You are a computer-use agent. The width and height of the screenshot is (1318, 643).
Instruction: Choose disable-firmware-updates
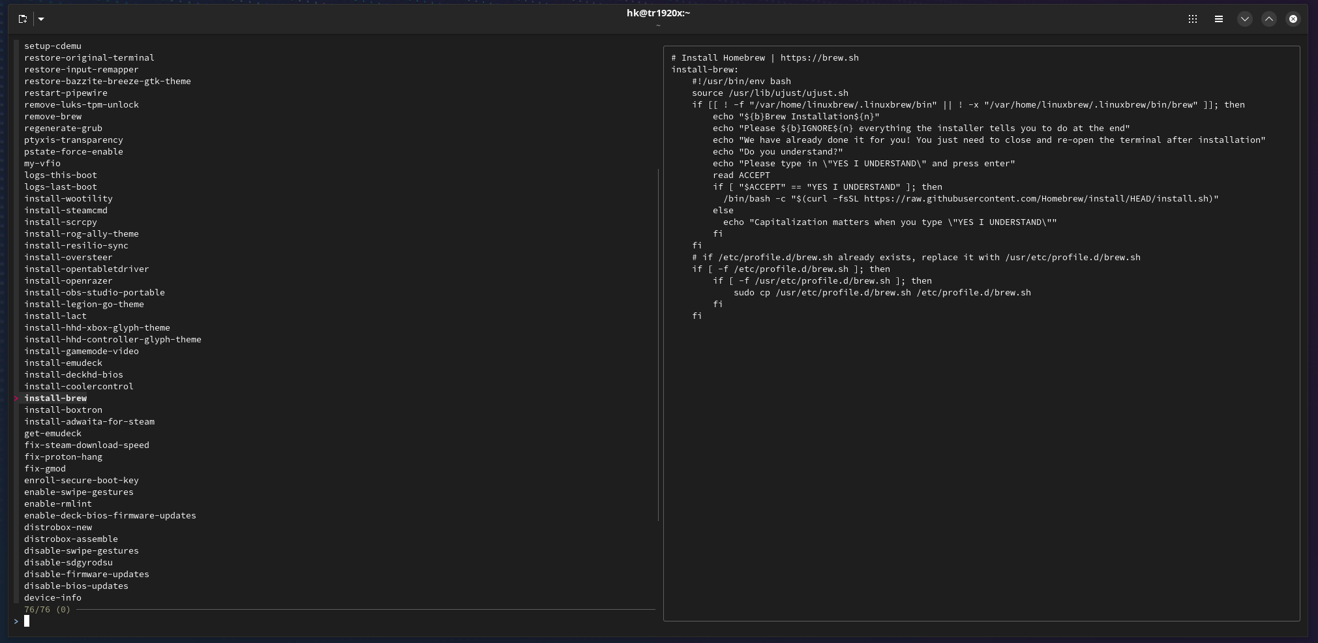pyautogui.click(x=87, y=575)
